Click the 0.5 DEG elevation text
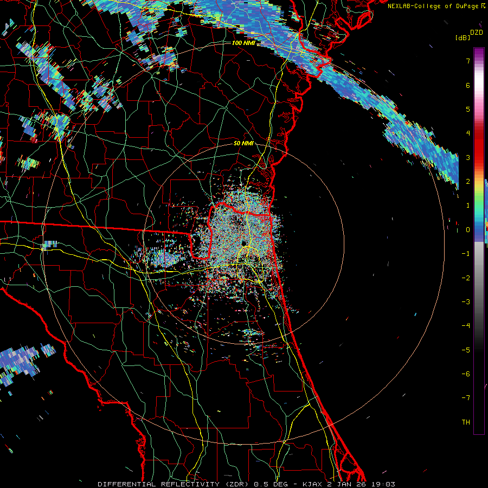488x488 pixels. (271, 484)
